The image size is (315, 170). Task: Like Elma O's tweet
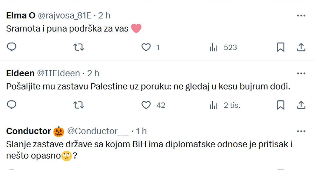point(146,47)
